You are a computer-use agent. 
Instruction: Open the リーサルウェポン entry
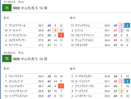tap(100, 76)
